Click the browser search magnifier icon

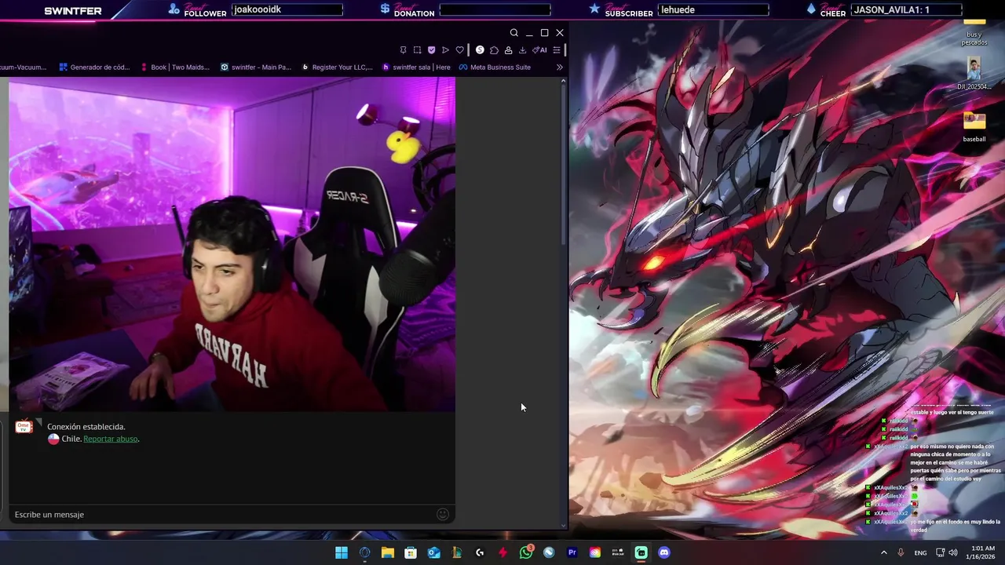tap(514, 33)
